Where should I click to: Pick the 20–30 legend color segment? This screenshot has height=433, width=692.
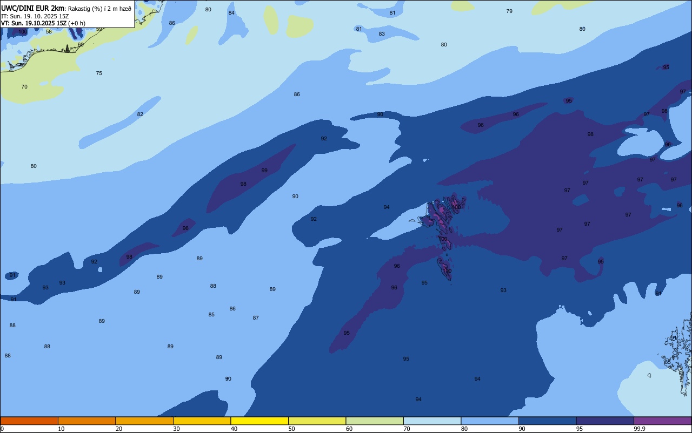point(144,421)
